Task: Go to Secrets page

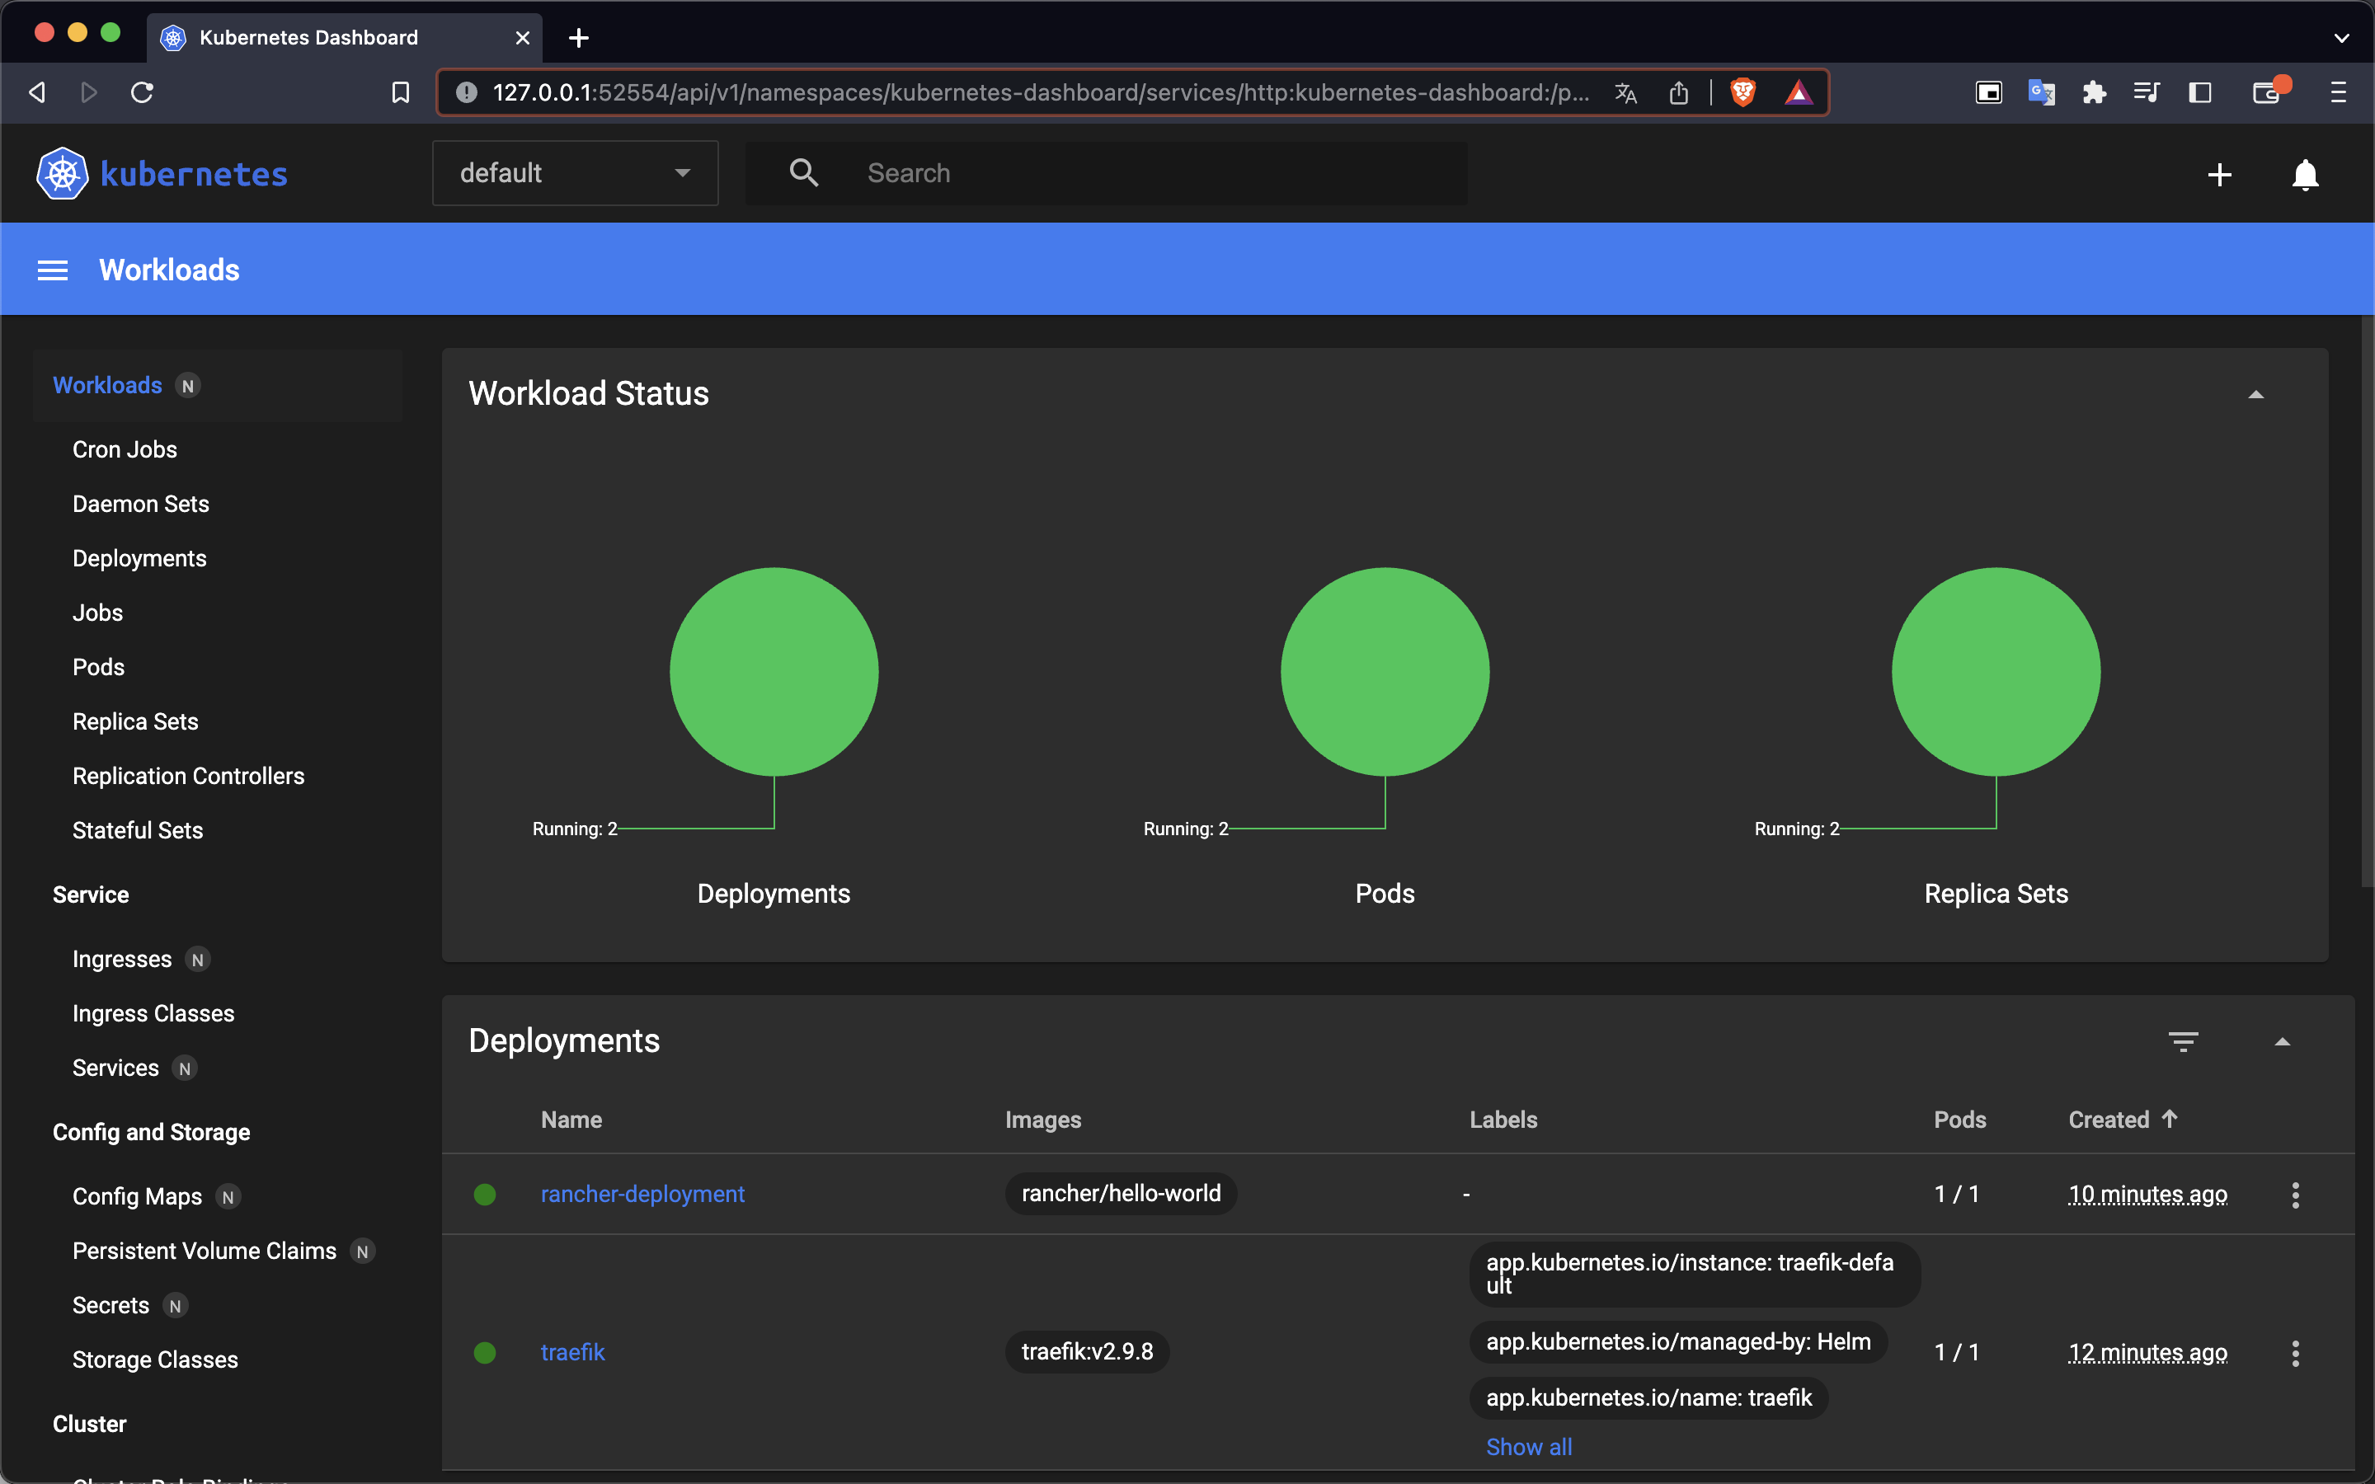Action: click(111, 1305)
